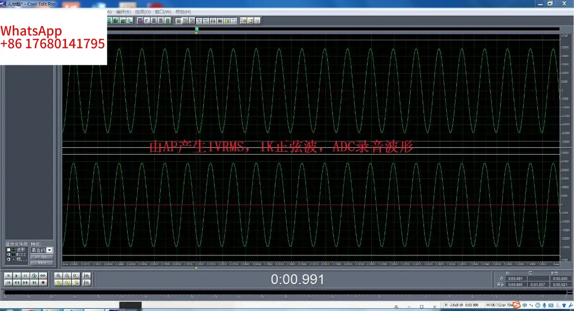Screen dimensions: 574x311
Task: Click the green marker on the overview bar
Action: point(197,29)
